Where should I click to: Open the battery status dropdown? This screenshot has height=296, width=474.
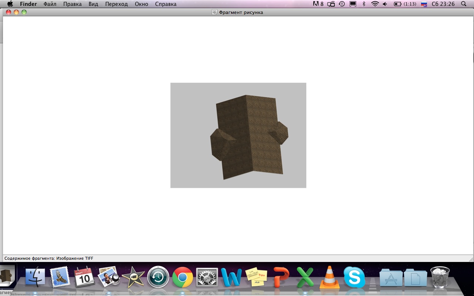point(405,4)
